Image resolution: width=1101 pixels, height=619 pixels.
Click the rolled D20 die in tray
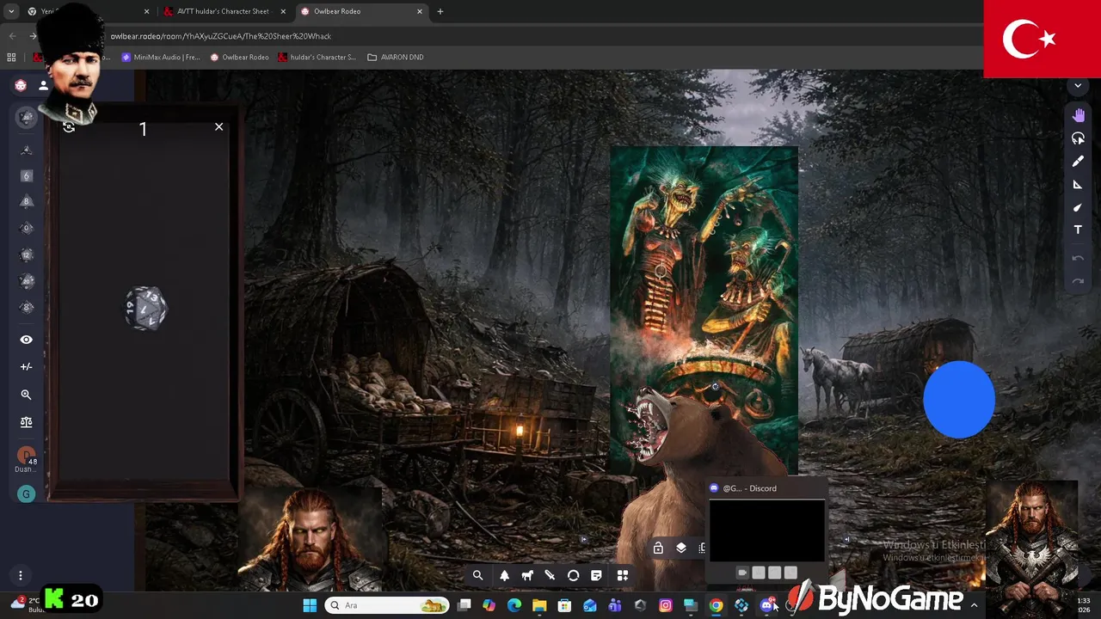pyautogui.click(x=145, y=308)
